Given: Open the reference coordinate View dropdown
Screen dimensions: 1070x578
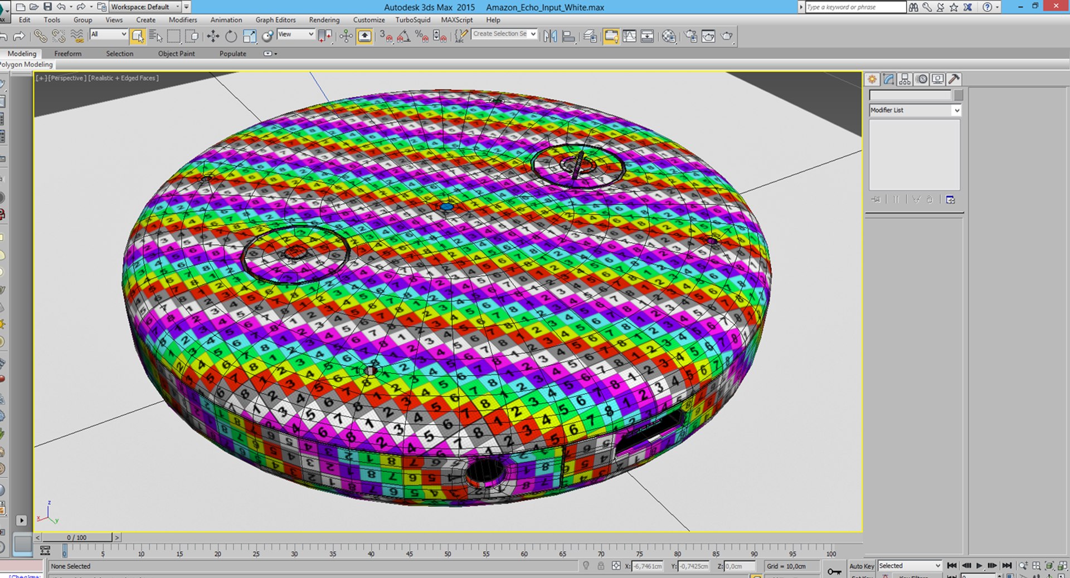Looking at the screenshot, I should (x=296, y=34).
